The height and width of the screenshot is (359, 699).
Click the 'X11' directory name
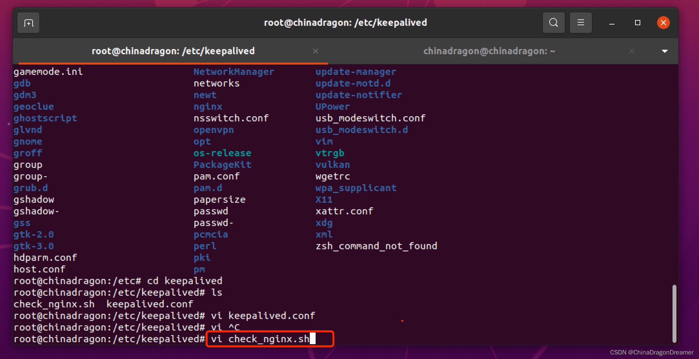click(x=324, y=200)
